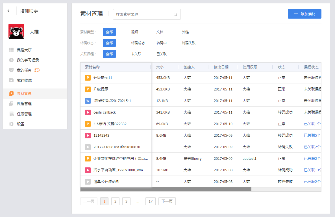The height and width of the screenshot is (217, 335).
Task: Select 全部 for 关联课程 filter
Action: tap(109, 54)
